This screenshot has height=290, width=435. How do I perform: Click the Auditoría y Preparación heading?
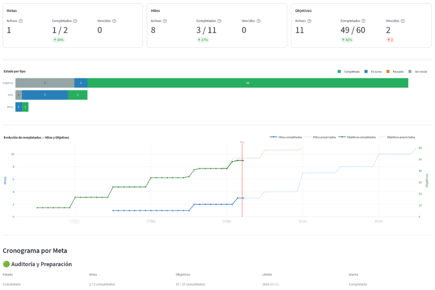click(x=42, y=264)
